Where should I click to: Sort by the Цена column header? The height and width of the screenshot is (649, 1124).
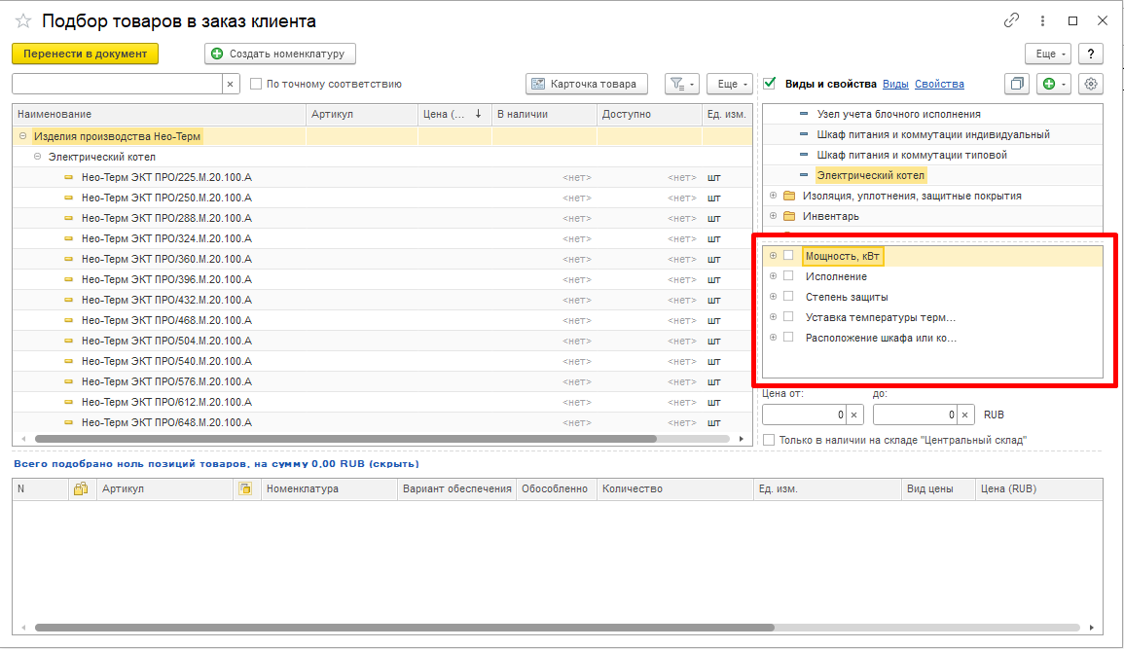(454, 114)
